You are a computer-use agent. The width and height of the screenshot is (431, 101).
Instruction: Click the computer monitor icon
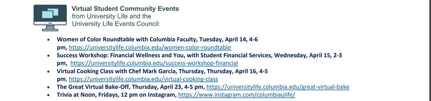tap(50, 18)
